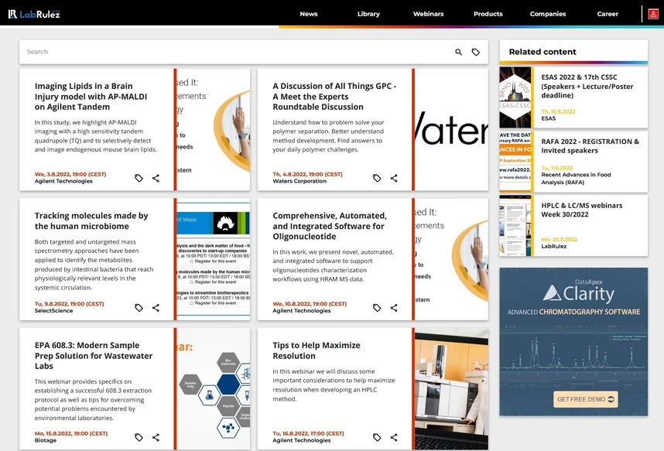Click date 'Tu, 16.8.2022, 17:00 (CEST)'
Image resolution: width=664 pixels, height=451 pixels.
(x=308, y=434)
